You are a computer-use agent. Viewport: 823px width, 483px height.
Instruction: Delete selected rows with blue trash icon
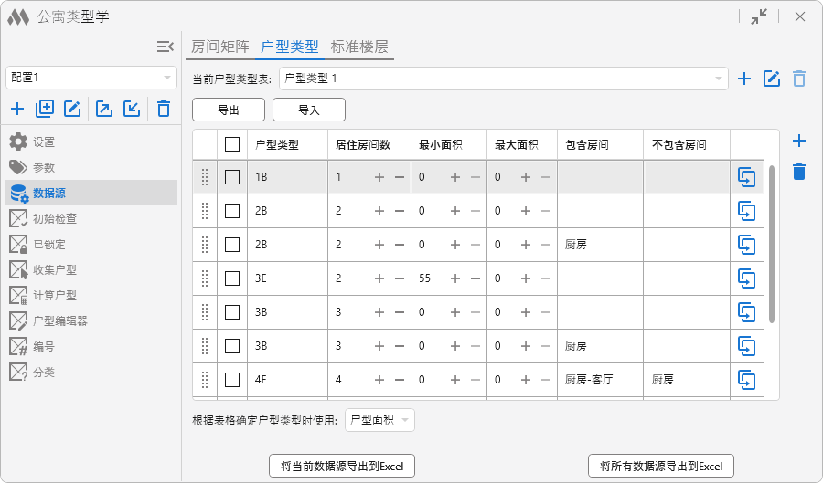pos(798,172)
